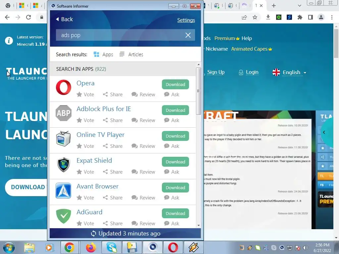This screenshot has width=339, height=254.
Task: Open the Expat Shield icon
Action: click(63, 165)
